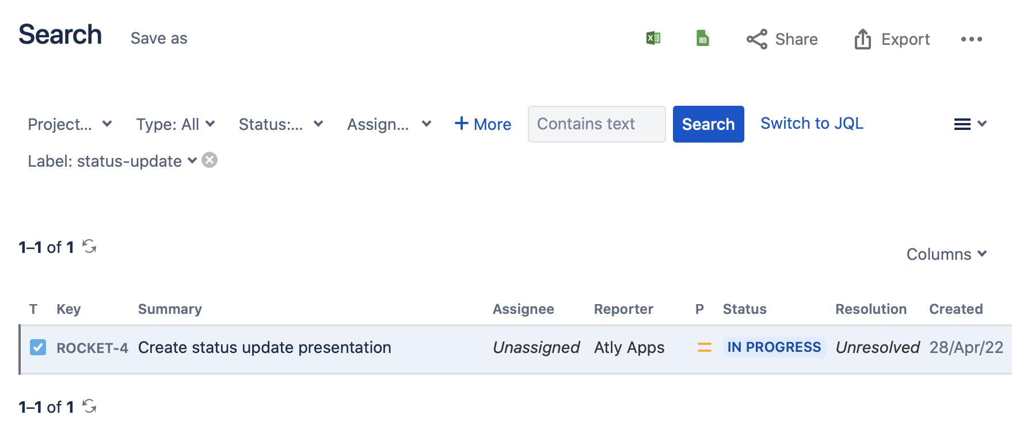Sort by P priority column header
The height and width of the screenshot is (430, 1012).
(x=699, y=309)
